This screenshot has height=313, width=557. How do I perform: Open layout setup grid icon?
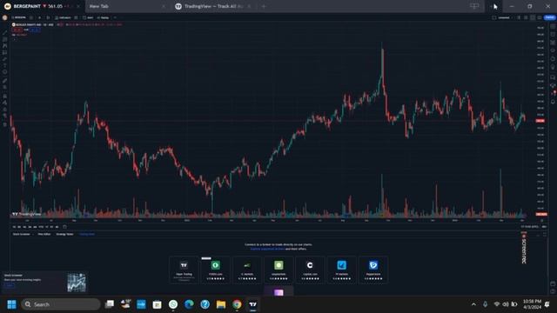click(494, 17)
